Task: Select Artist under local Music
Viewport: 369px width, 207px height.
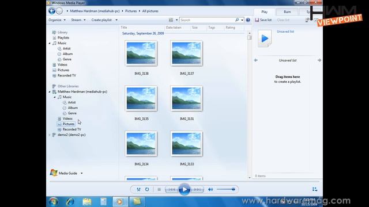Action: 67,48
